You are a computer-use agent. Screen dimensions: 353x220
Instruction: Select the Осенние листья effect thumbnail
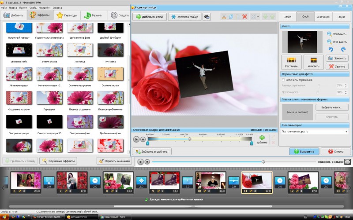(x=110, y=74)
